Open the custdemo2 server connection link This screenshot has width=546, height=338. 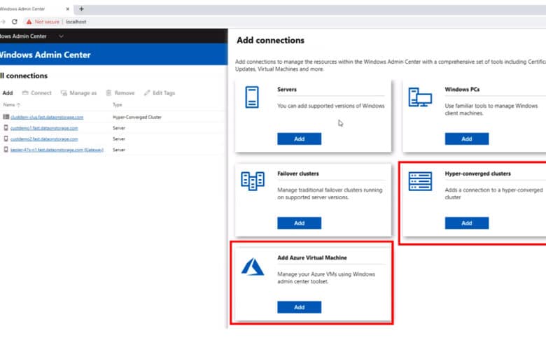[44, 139]
